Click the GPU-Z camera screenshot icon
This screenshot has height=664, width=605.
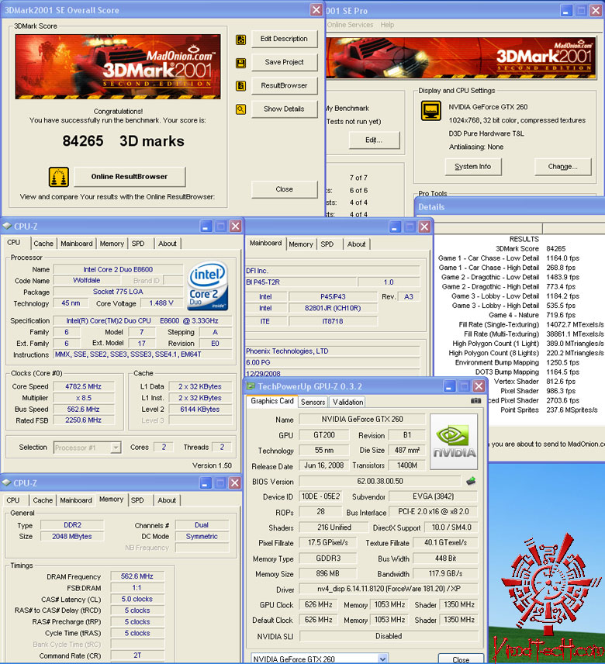coord(476,400)
